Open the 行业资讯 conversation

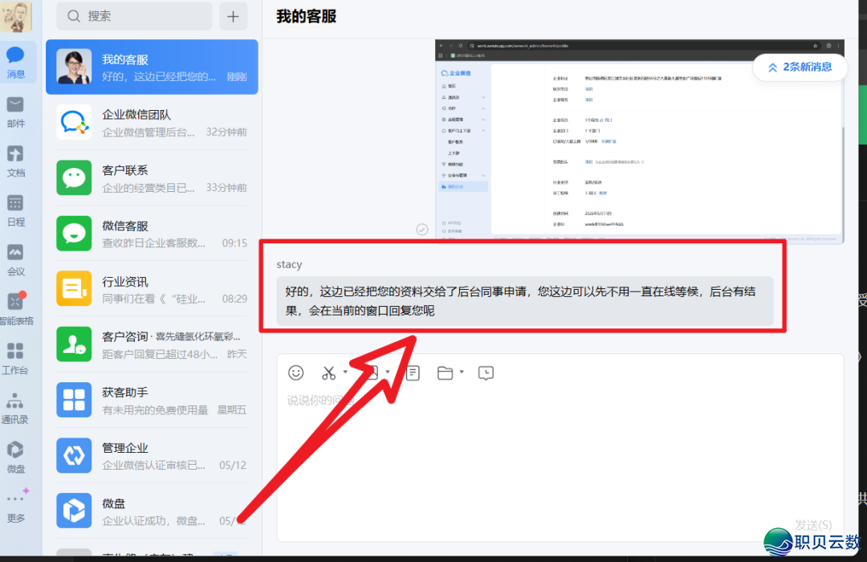[152, 289]
